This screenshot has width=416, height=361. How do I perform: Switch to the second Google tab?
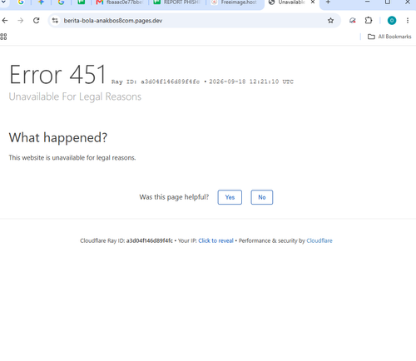61,2
